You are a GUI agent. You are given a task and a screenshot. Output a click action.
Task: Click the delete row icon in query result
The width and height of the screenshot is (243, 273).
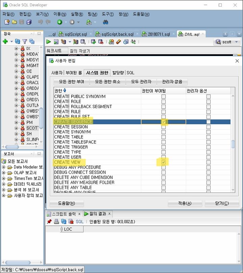[71, 221]
